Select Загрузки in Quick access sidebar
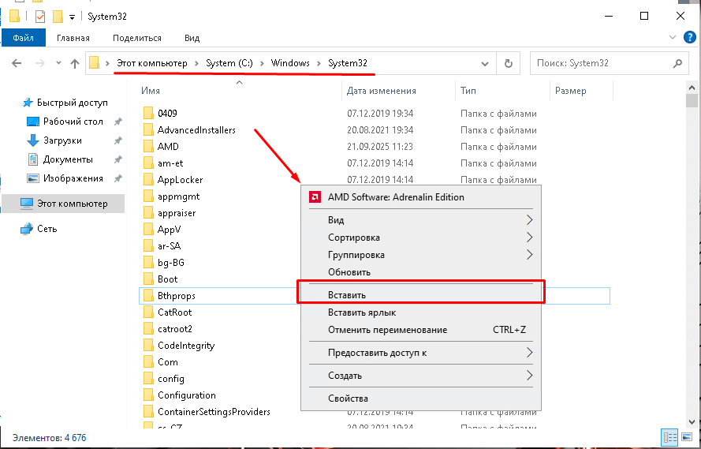This screenshot has height=449, width=701. 62,140
